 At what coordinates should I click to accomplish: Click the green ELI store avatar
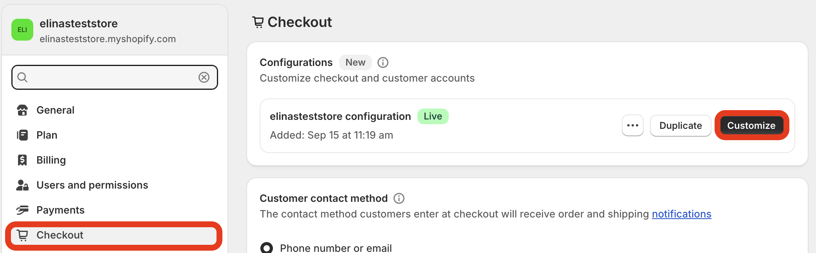pos(22,30)
